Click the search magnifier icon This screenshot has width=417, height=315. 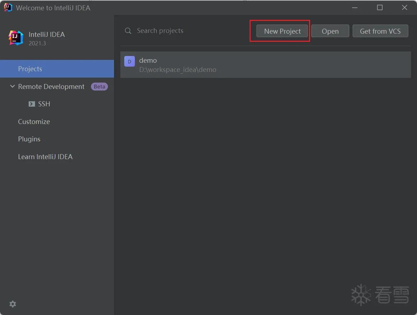(128, 31)
